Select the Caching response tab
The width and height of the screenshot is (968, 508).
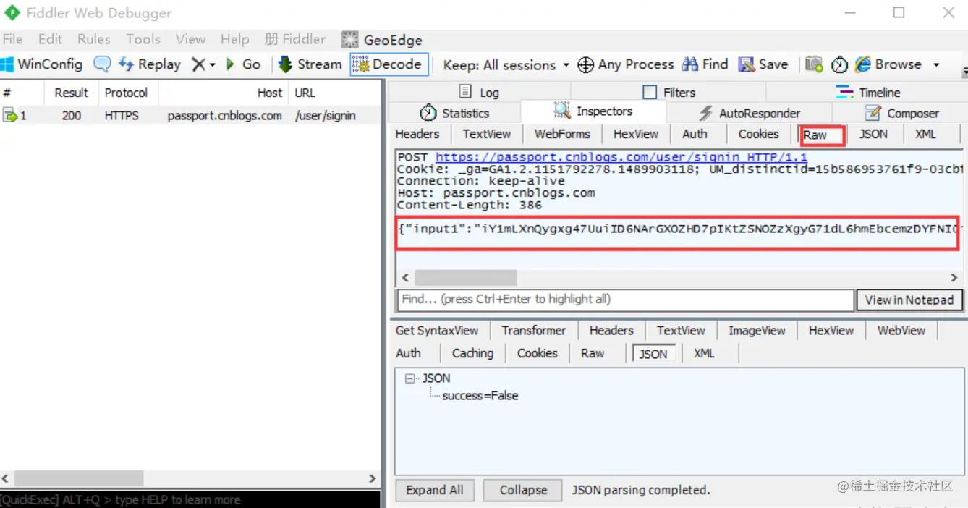(x=472, y=353)
